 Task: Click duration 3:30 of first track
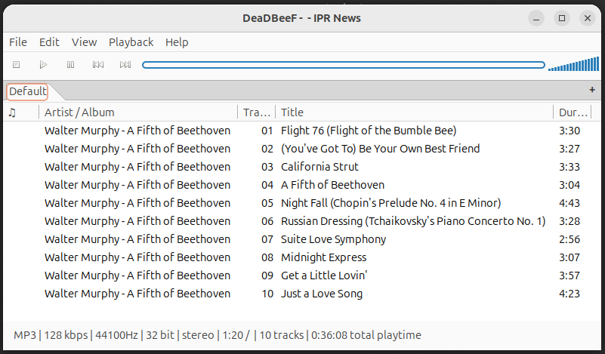point(570,131)
